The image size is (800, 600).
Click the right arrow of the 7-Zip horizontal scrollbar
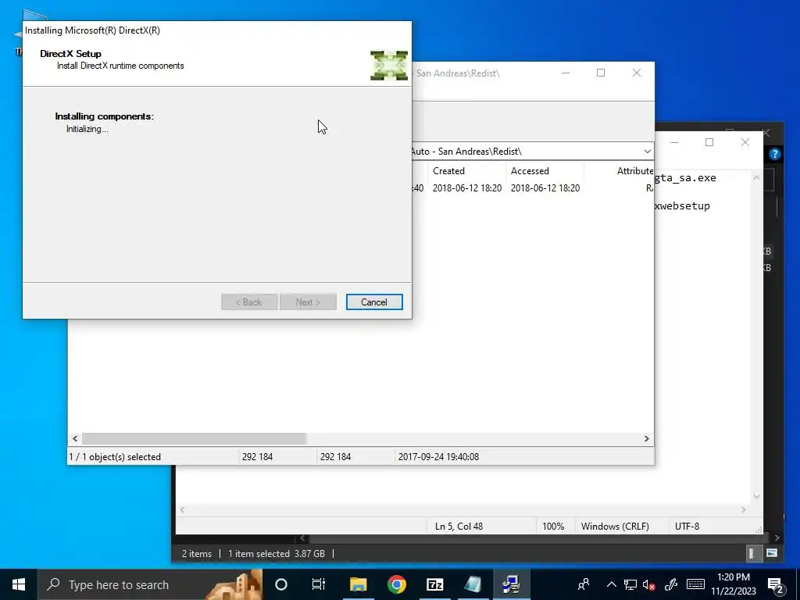click(646, 439)
